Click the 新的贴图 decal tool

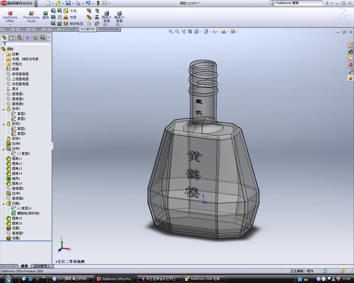coord(73,23)
